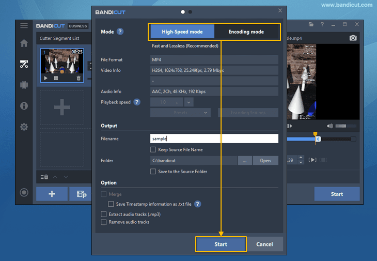Move segment down with down arrow

click(66, 177)
